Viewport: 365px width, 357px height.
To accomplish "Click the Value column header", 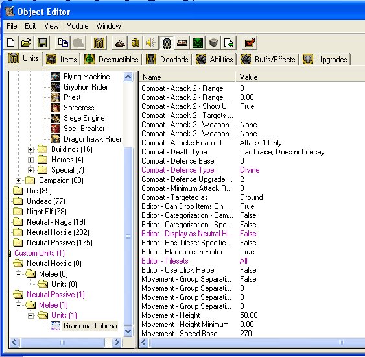I will [300, 77].
